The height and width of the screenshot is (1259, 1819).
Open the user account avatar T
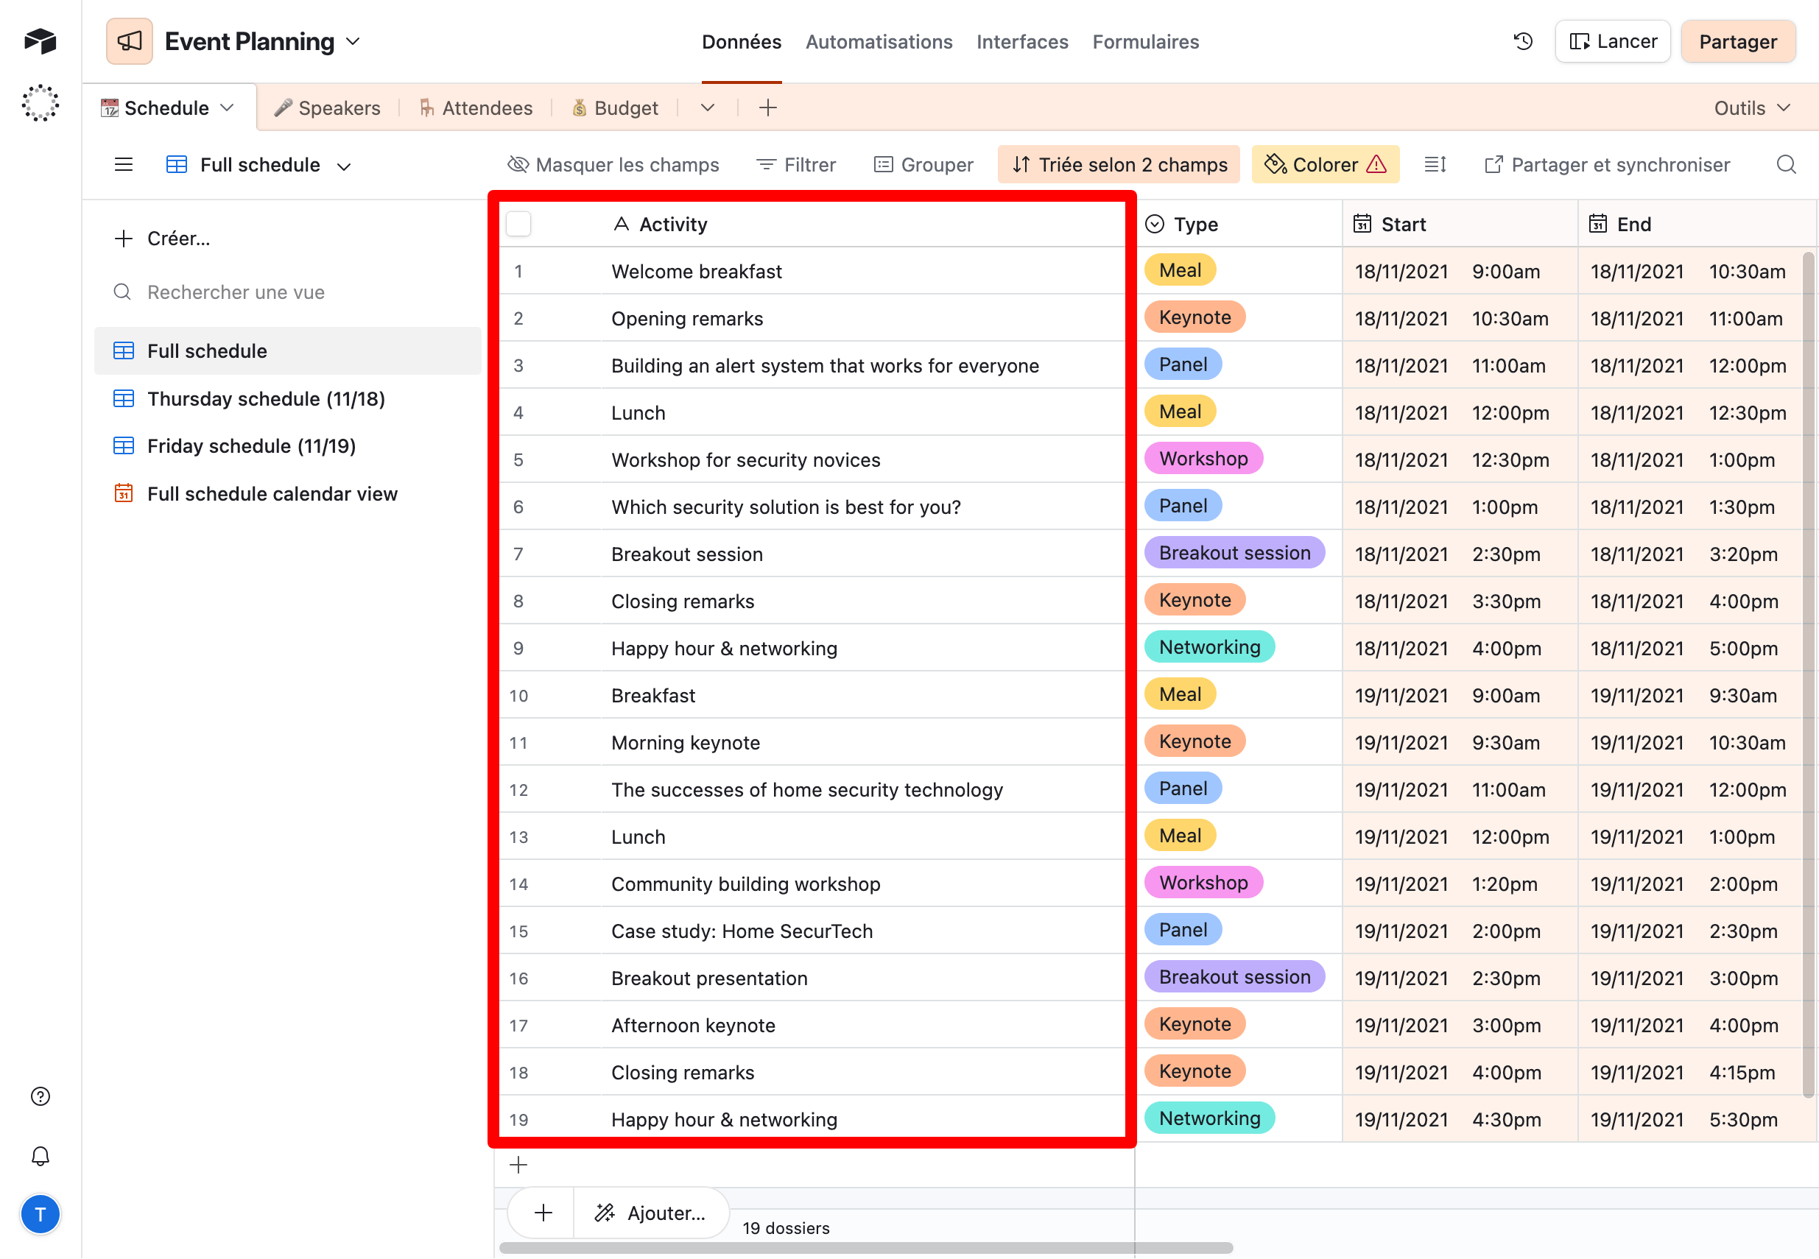[41, 1215]
